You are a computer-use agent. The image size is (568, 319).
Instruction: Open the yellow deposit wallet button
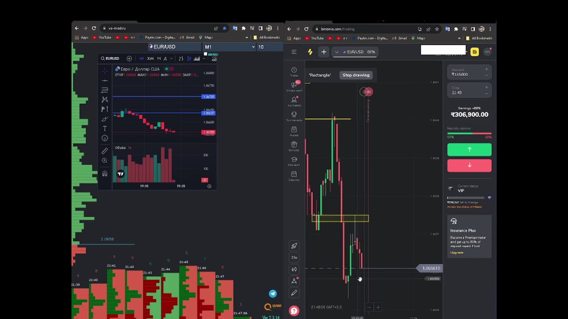click(x=474, y=52)
